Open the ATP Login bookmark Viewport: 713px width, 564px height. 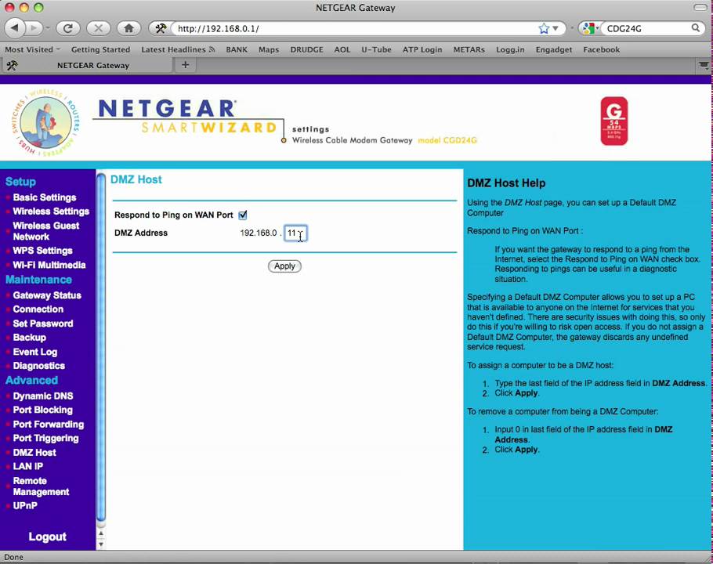point(422,49)
